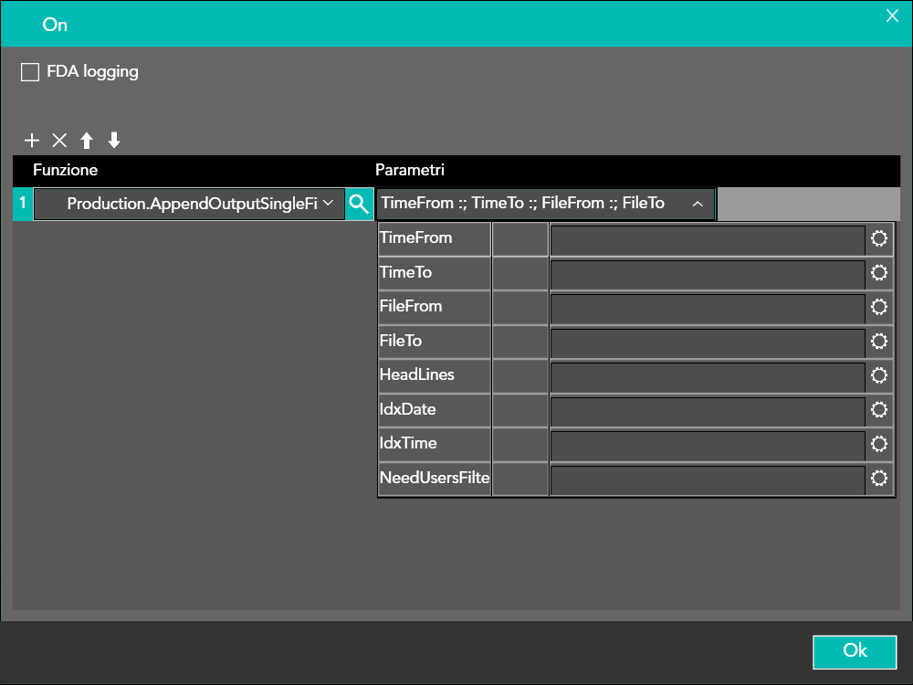Close the On dialog window
Screen dimensions: 913x685
click(892, 16)
